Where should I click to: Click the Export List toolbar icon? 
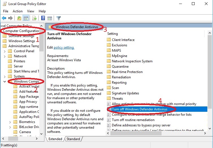(x=34, y=18)
